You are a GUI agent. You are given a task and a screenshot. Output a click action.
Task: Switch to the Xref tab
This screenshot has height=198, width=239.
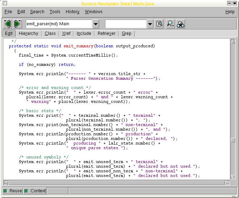(x=66, y=33)
